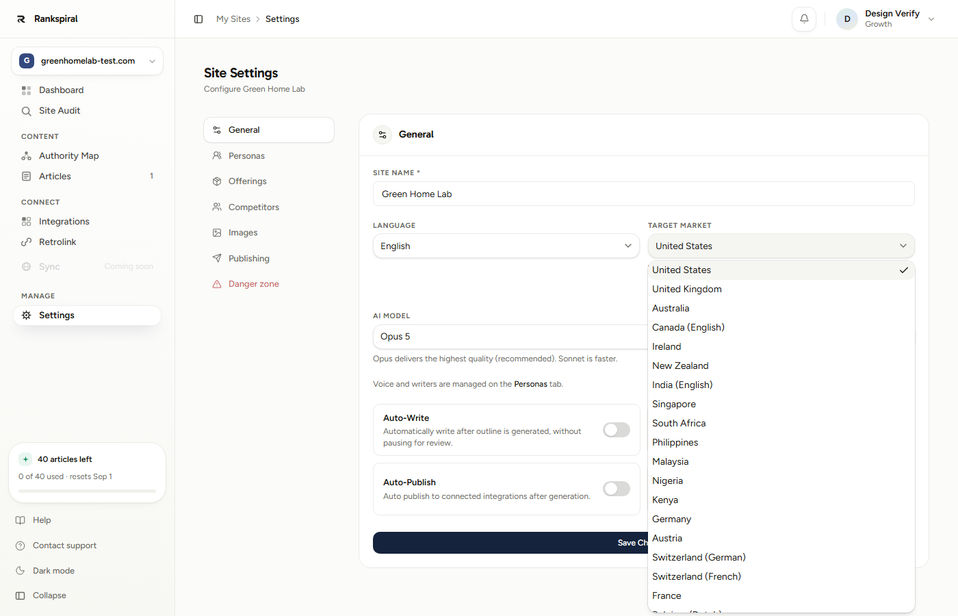The image size is (958, 616).
Task: Select Ireland from the list
Action: point(781,347)
